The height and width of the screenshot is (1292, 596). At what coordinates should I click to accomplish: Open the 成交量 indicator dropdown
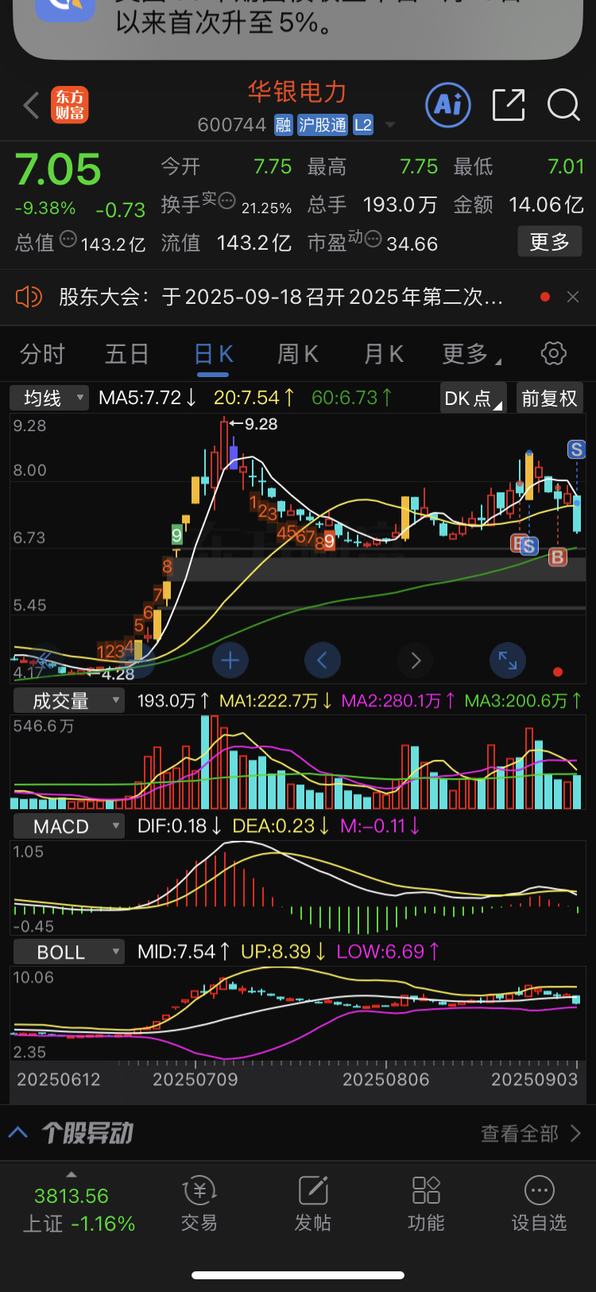pos(68,701)
